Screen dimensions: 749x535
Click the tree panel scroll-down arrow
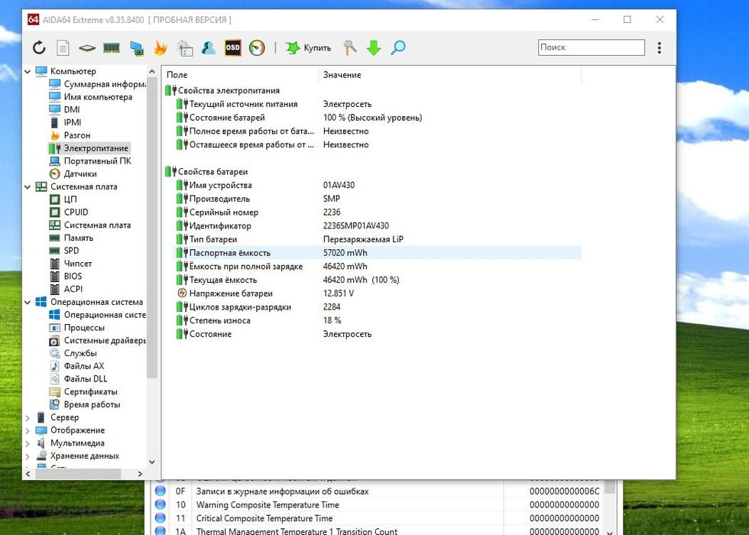click(152, 462)
